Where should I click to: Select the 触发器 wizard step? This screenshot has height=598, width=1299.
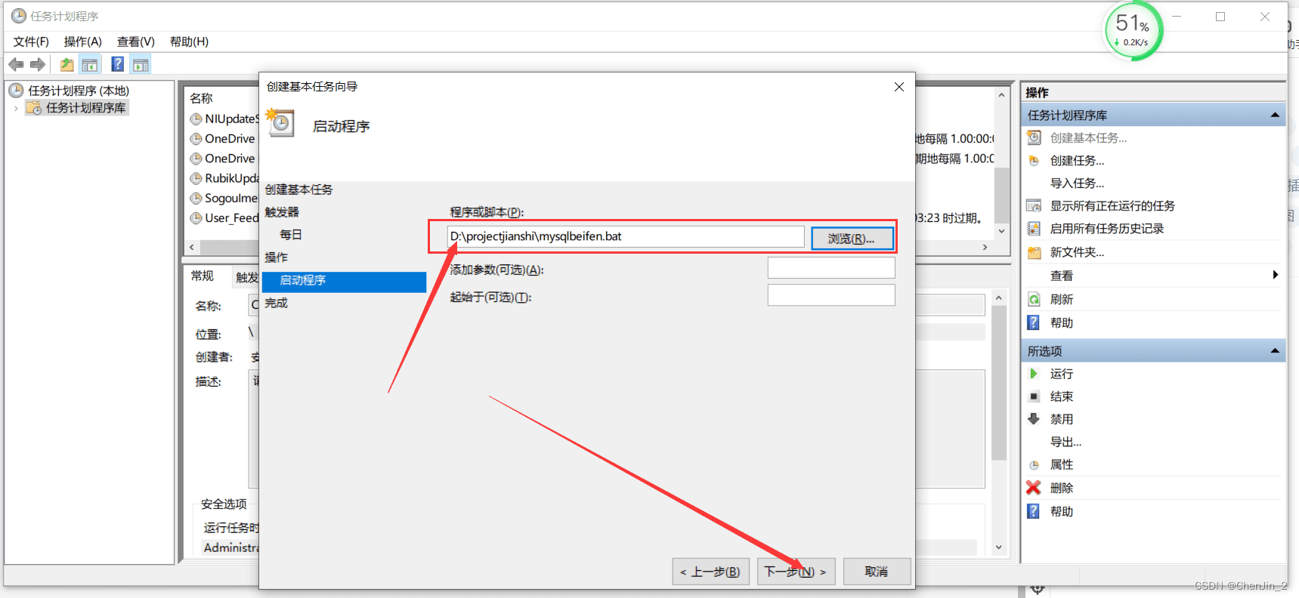[282, 212]
